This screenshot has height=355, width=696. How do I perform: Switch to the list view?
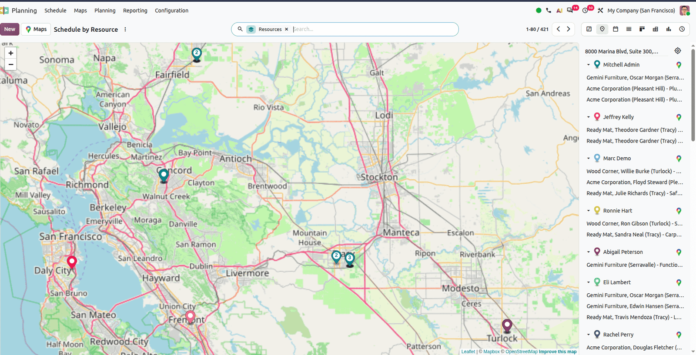pos(629,29)
